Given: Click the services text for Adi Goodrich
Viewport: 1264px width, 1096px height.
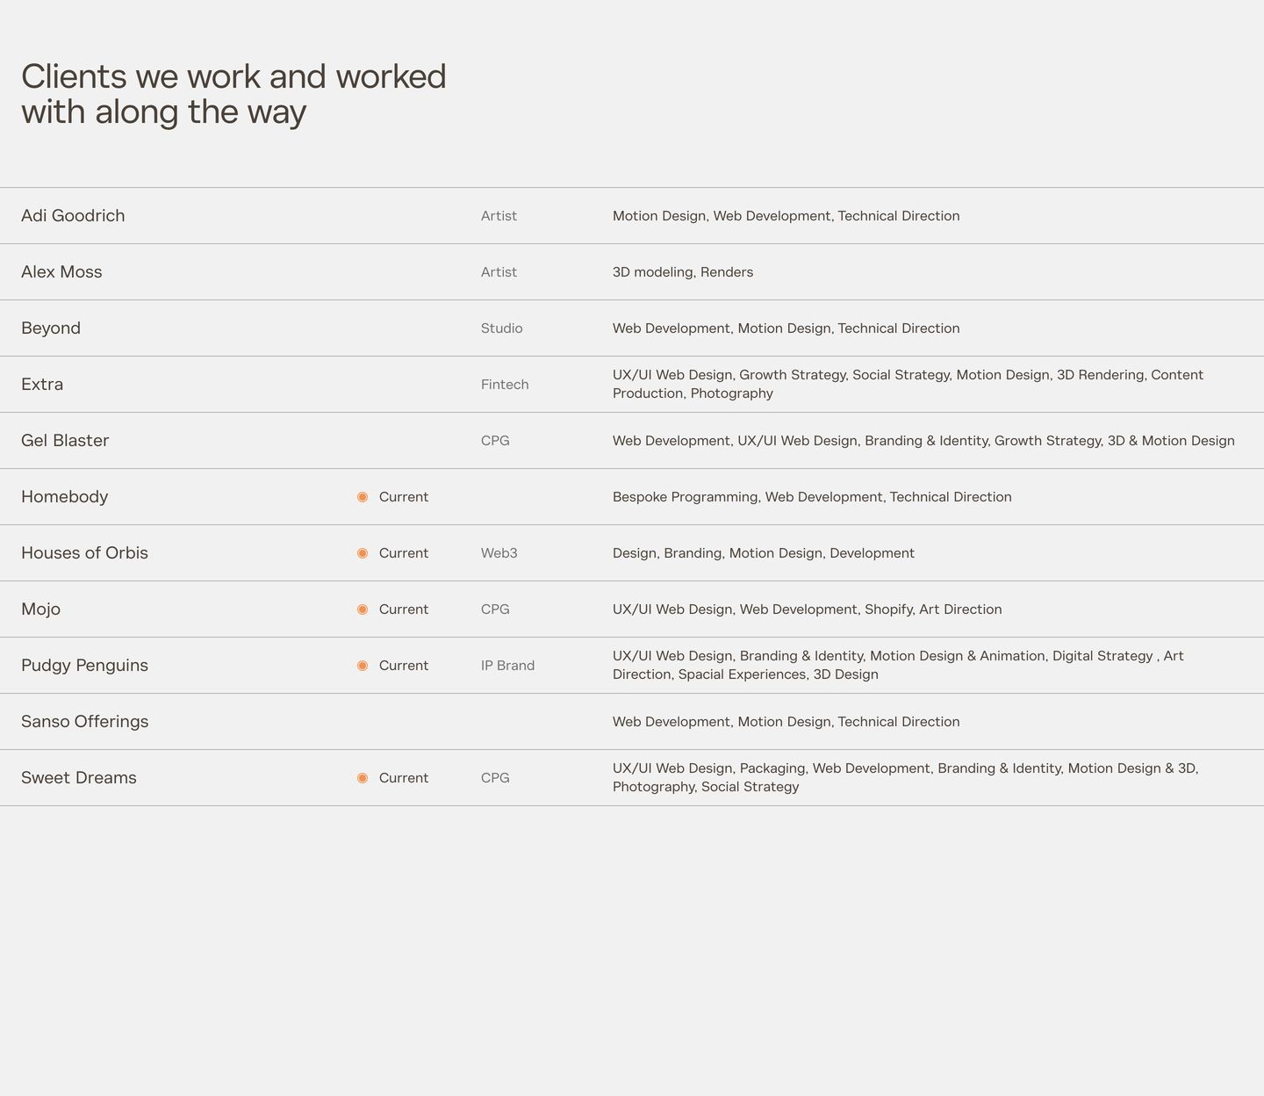Looking at the screenshot, I should pyautogui.click(x=786, y=216).
